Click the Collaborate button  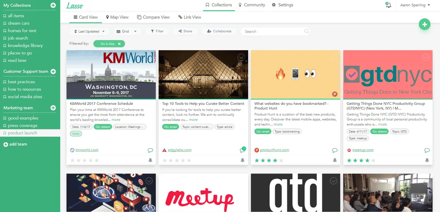point(219,32)
